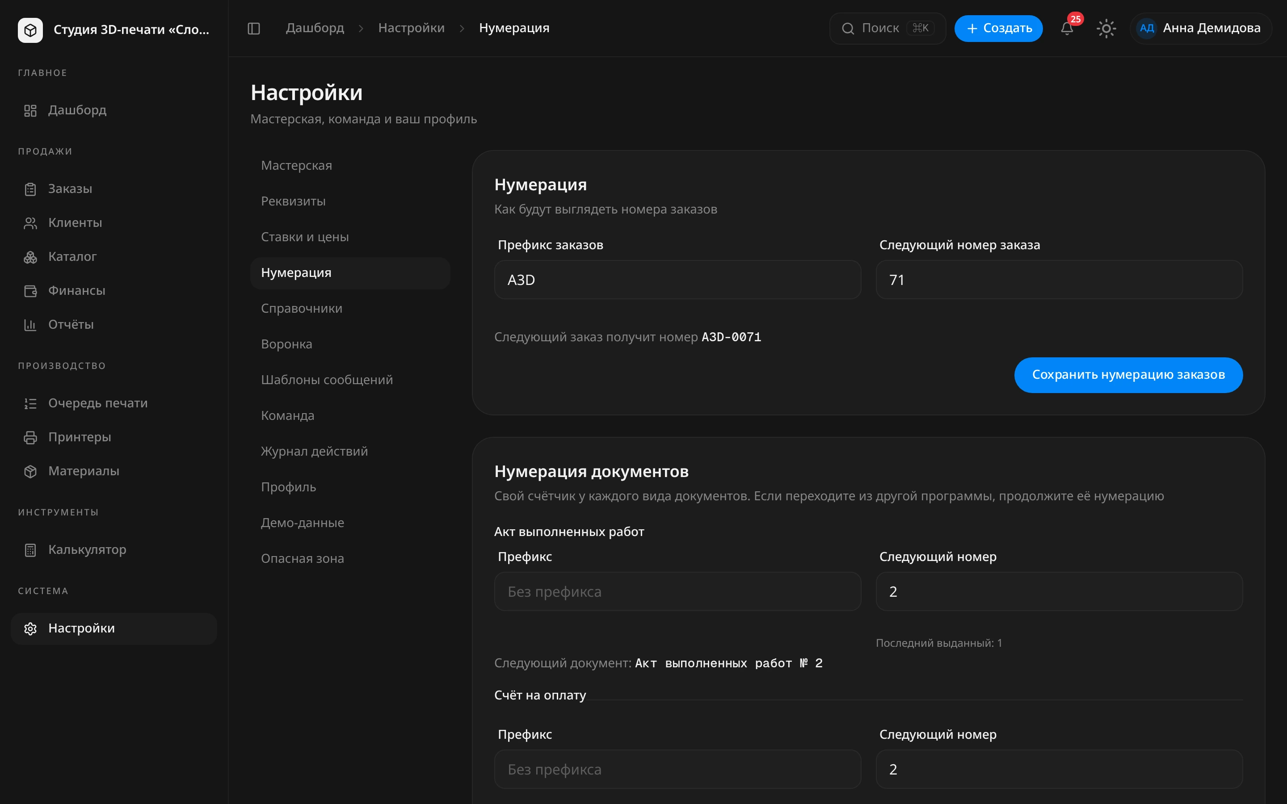The height and width of the screenshot is (804, 1287).
Task: Open the Ставки и цены section
Action: 350,237
